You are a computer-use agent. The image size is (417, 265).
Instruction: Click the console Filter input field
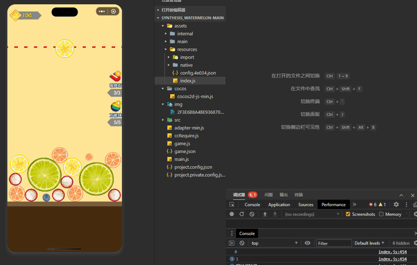click(333, 243)
